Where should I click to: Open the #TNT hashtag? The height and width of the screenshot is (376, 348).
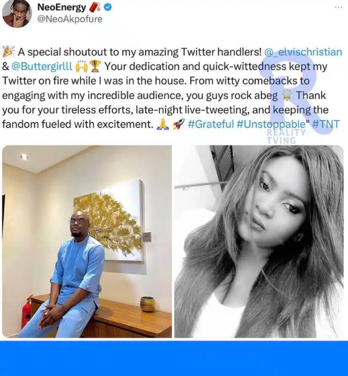tap(326, 124)
